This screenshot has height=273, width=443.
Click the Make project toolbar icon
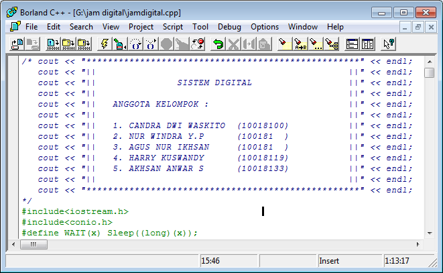point(68,44)
